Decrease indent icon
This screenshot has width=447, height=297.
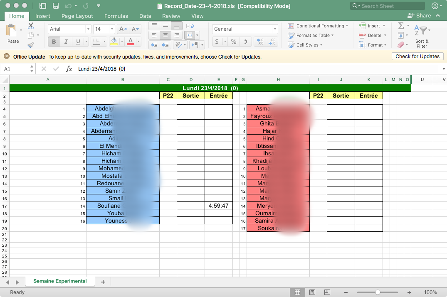tap(154, 45)
